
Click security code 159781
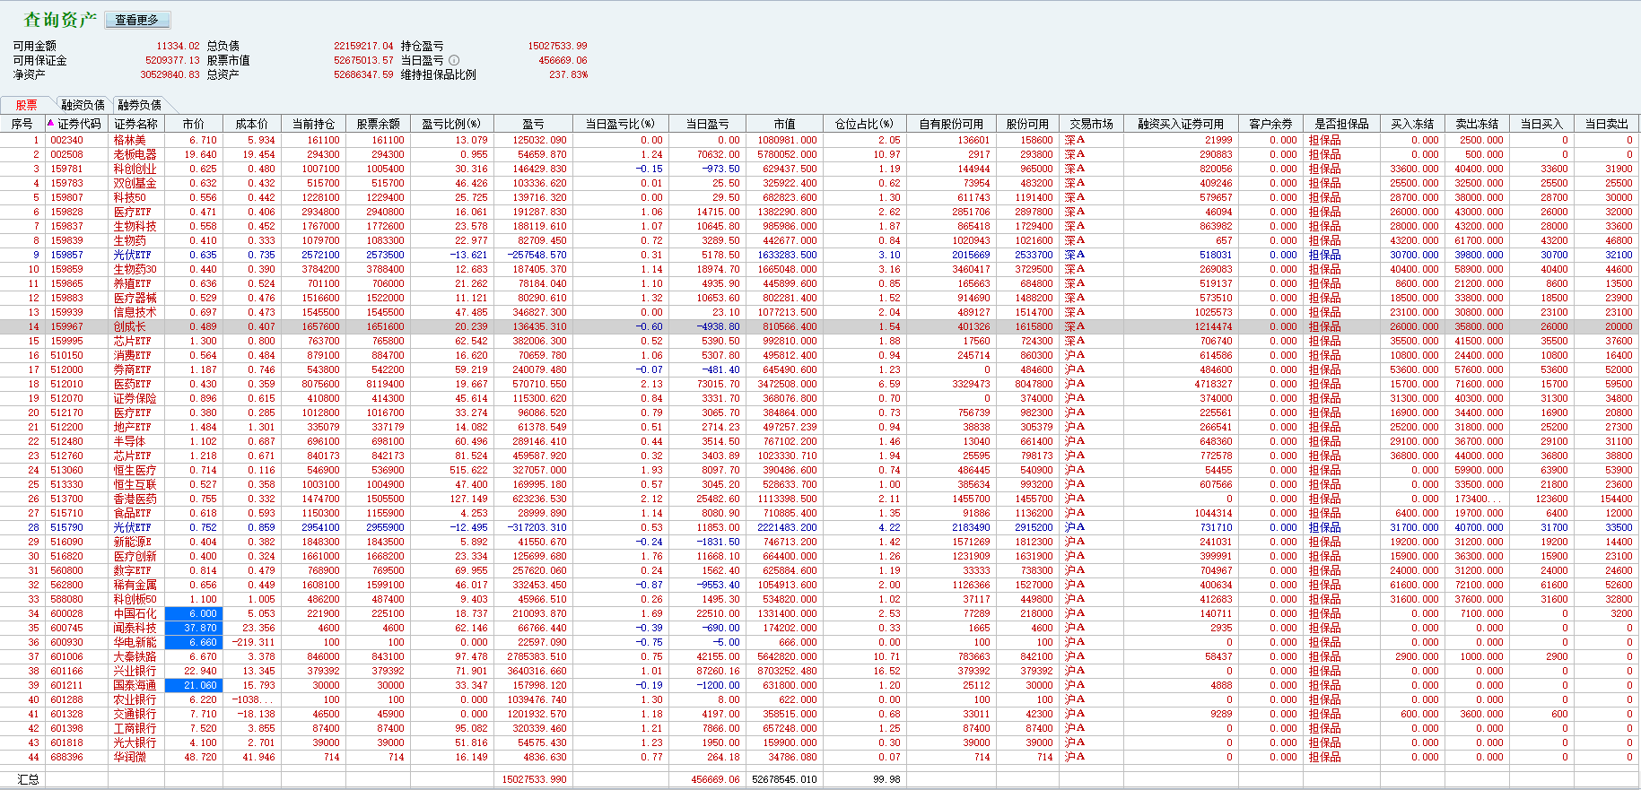coord(66,169)
